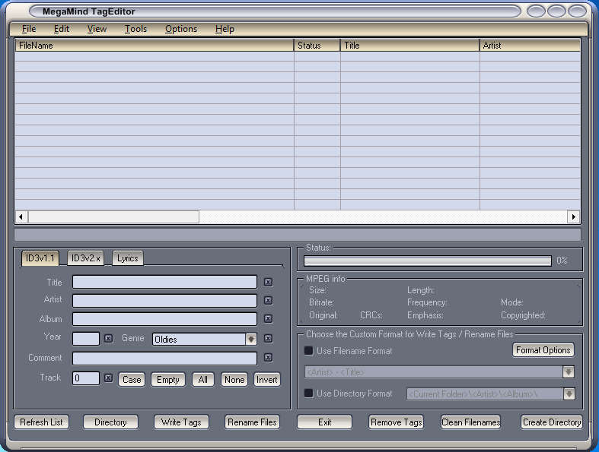Click inside the Title input field
Screen dimensions: 599x452
164,282
